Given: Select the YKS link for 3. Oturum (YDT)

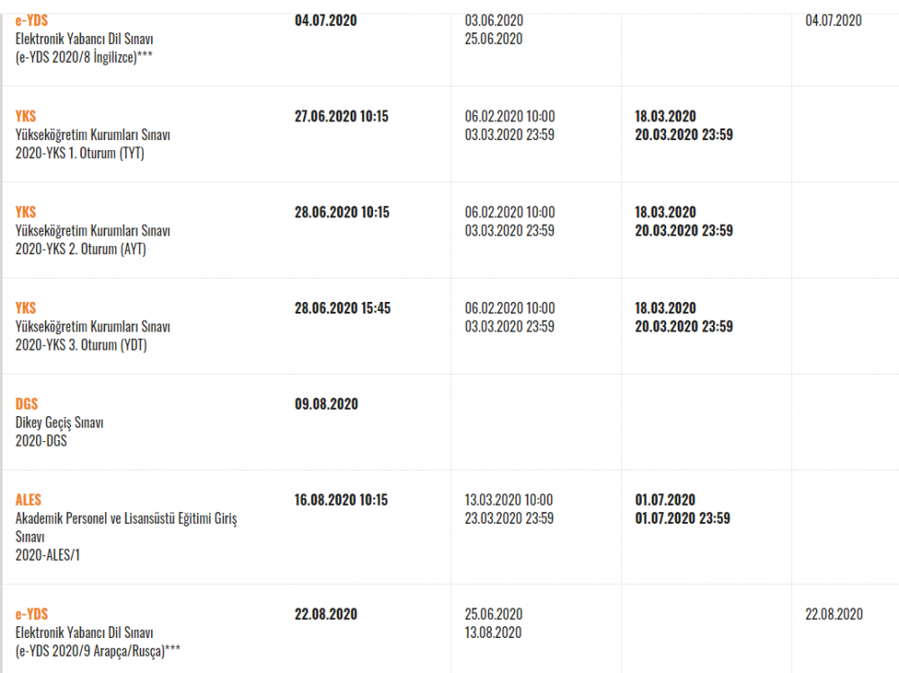Looking at the screenshot, I should pos(26,308).
